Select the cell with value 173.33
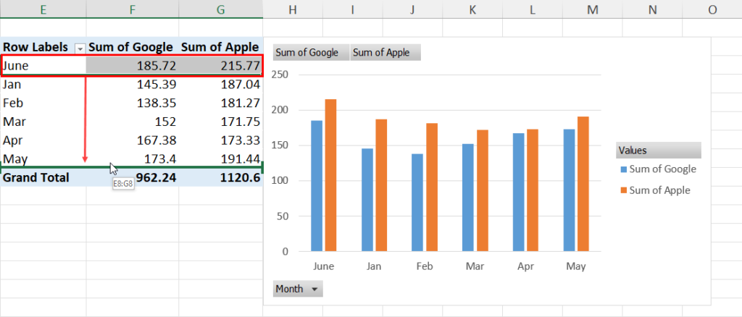Screen dimensions: 742x317 point(220,140)
